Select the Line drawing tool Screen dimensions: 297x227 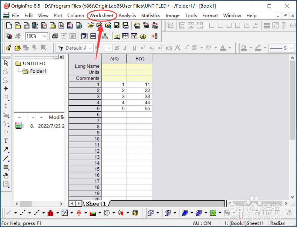pyautogui.click(x=6, y=158)
